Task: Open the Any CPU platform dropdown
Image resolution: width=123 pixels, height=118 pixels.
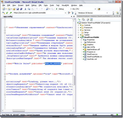Action: [95, 9]
